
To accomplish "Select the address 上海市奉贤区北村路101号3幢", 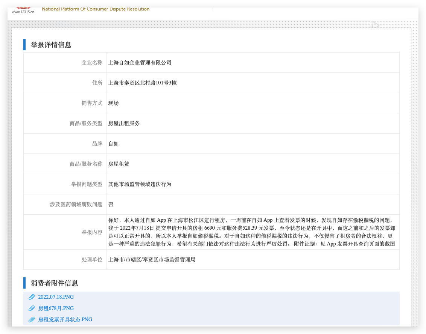I will 142,83.
